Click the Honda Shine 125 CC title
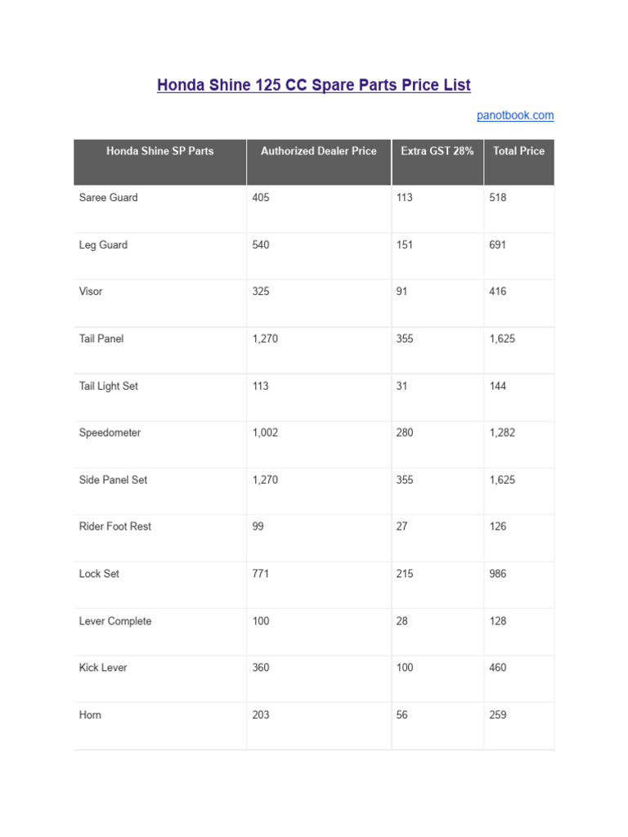This screenshot has height=837, width=628. [x=314, y=85]
